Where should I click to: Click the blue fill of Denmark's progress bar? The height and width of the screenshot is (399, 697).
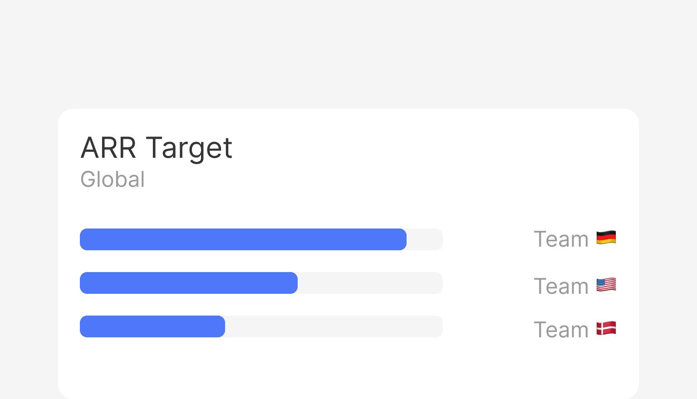152,326
